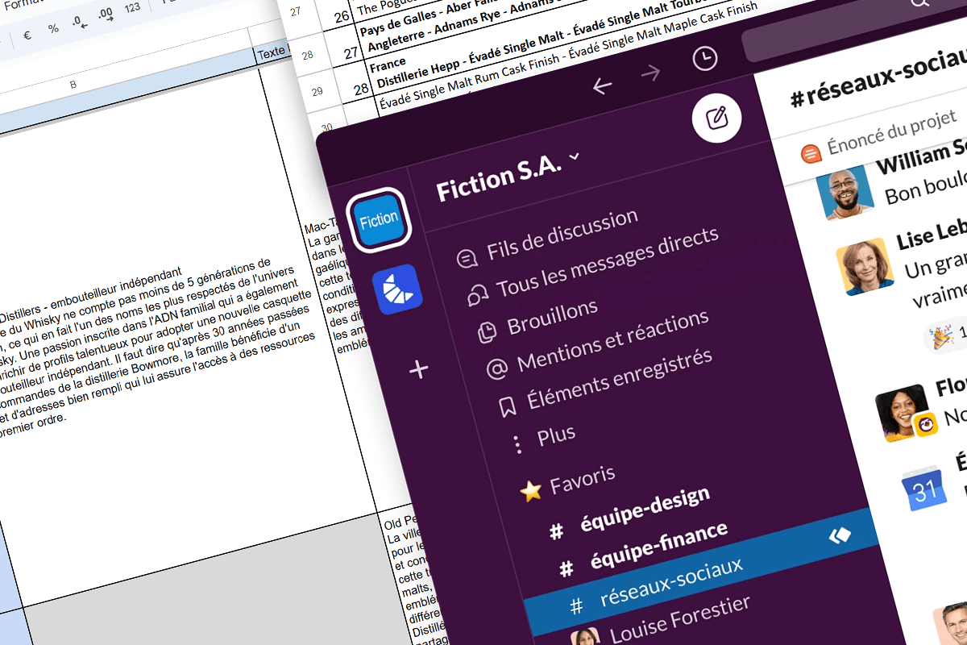Click cell 'Évadé Single Malt Rum Cask Finish'
The height and width of the screenshot is (645, 967).
pos(471,80)
